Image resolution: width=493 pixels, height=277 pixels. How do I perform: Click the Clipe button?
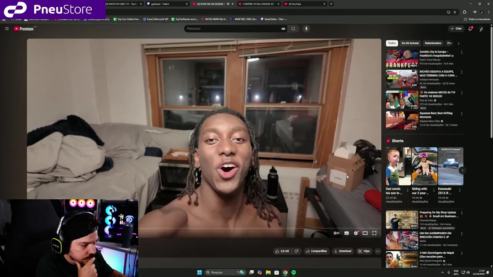(x=364, y=251)
